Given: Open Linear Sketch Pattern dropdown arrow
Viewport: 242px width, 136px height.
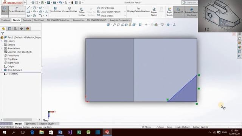Looking at the screenshot, I should [125, 12].
